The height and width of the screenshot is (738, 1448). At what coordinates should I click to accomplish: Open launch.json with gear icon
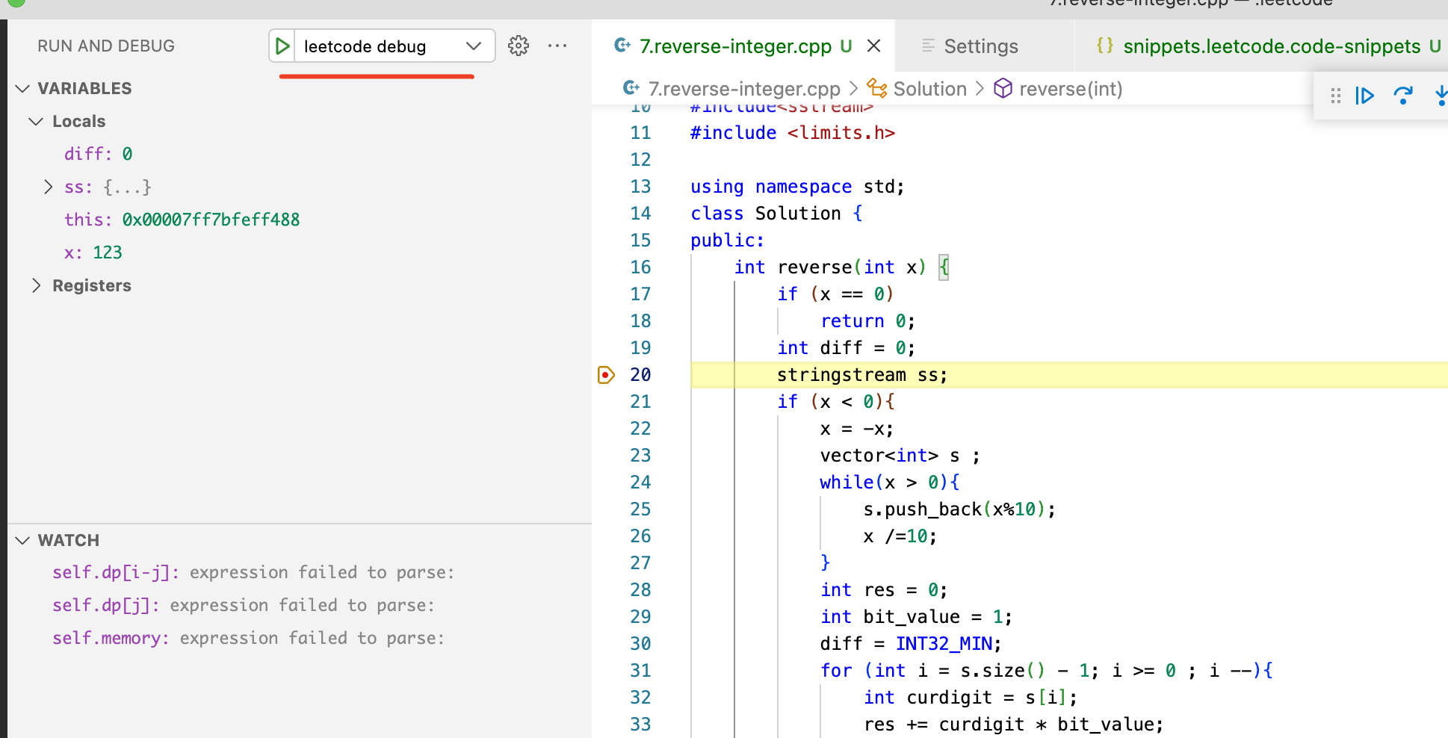[x=519, y=46]
